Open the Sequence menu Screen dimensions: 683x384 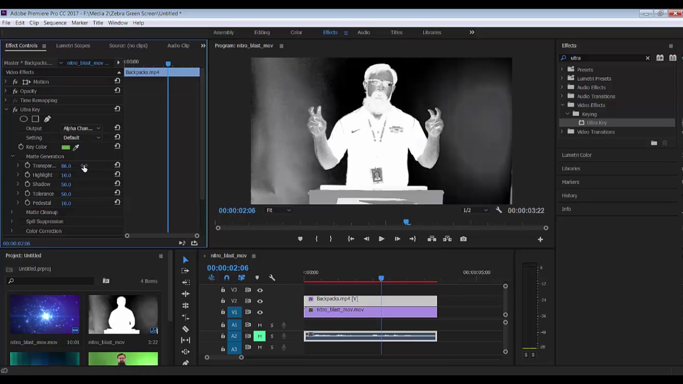point(55,23)
